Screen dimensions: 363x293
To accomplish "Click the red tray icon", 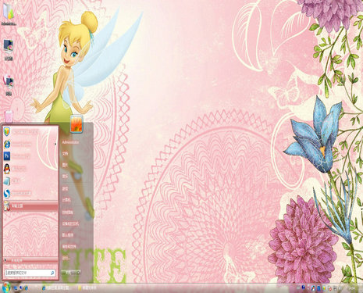I will pos(330,288).
